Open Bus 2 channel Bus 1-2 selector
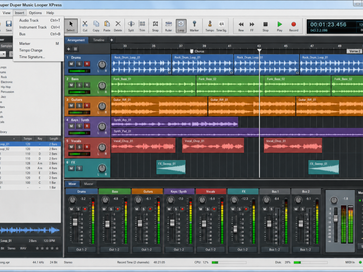Viewport: 363px width, 272px height. pyautogui.click(x=305, y=250)
